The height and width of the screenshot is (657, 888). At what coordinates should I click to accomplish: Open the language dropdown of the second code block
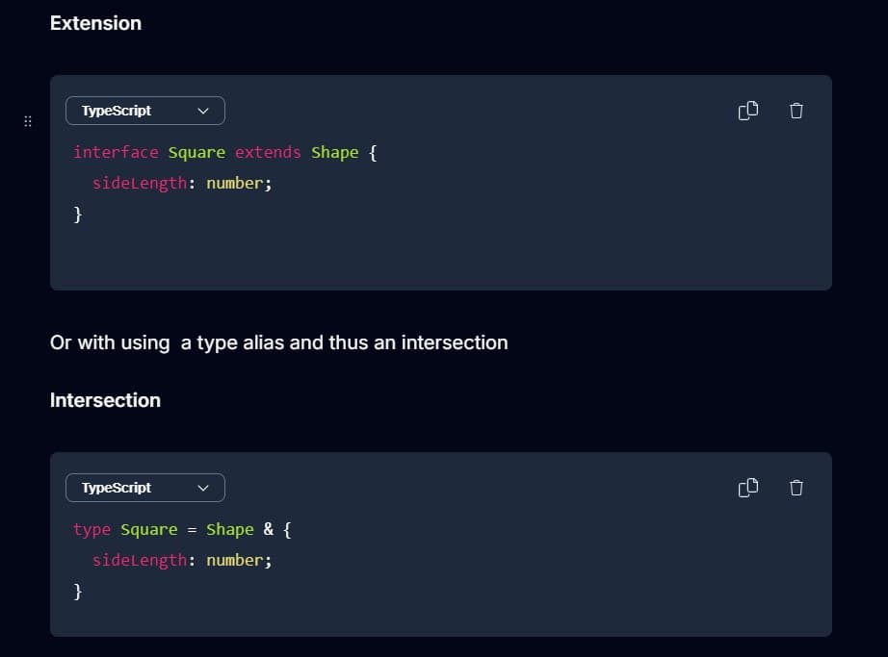click(144, 488)
